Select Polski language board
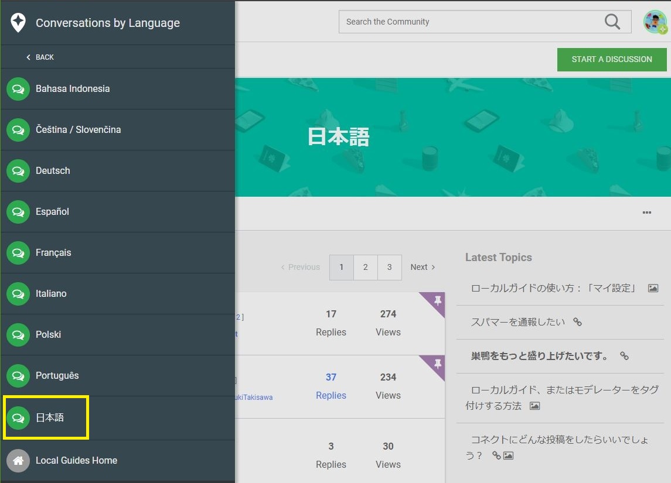This screenshot has width=671, height=483. pos(118,335)
